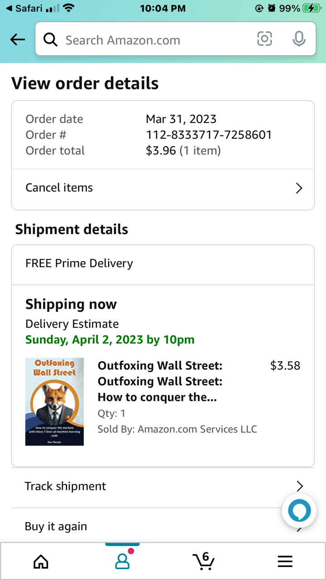Viewport: 326px width, 580px height.
Task: Open Outfoxing Wall Street product title
Action: [160, 382]
